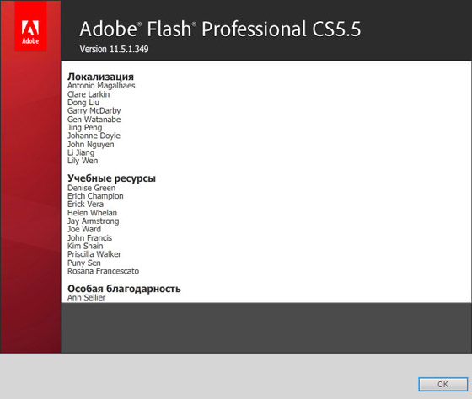This screenshot has width=472, height=399.
Task: Click the Version 11.5.1.349 text
Action: pyautogui.click(x=114, y=49)
